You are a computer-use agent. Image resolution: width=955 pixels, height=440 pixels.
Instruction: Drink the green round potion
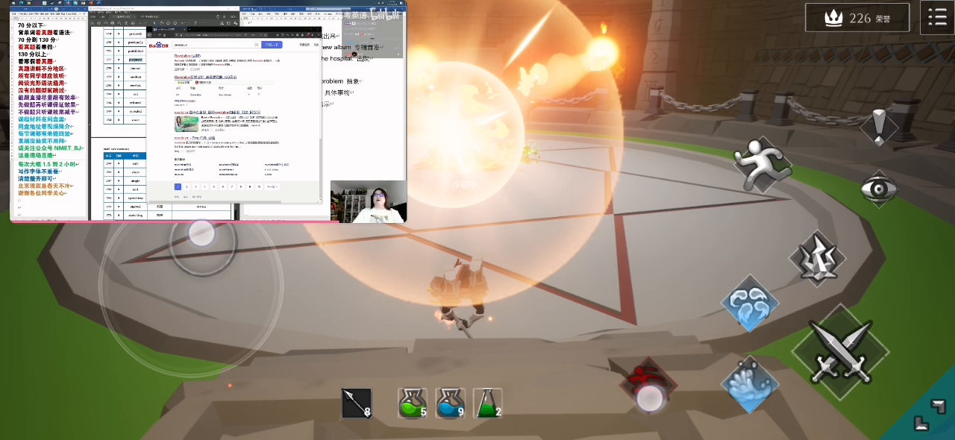[412, 403]
